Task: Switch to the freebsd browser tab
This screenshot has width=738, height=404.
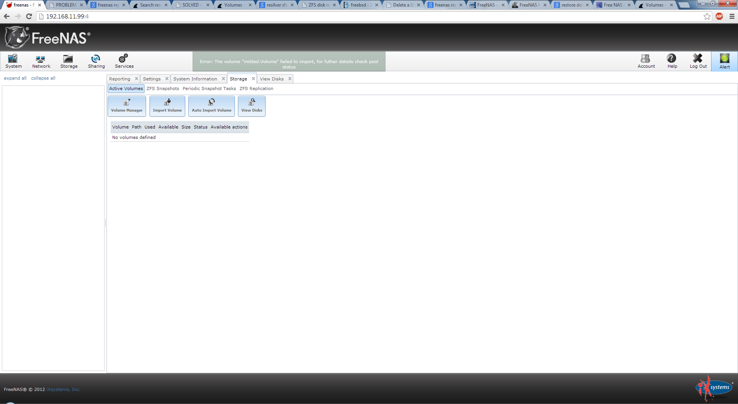Action: tap(361, 5)
